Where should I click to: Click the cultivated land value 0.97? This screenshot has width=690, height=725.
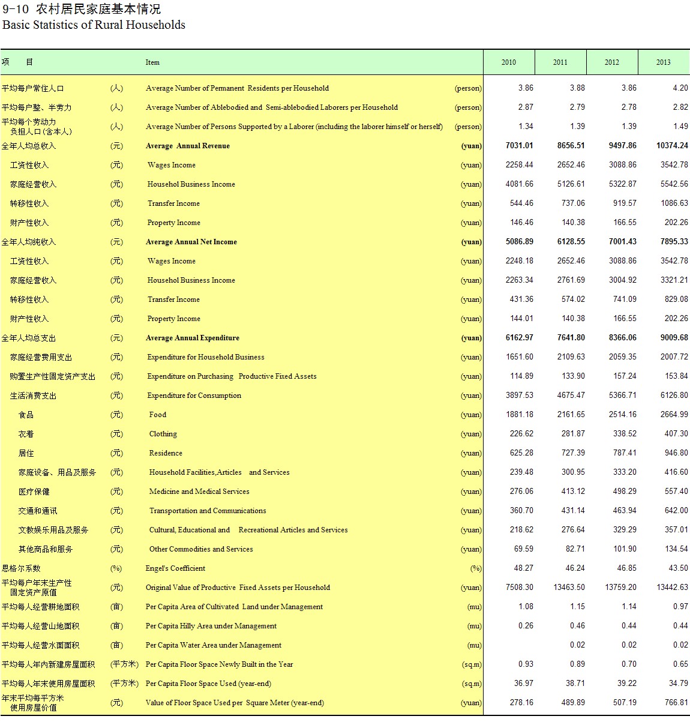pos(680,607)
